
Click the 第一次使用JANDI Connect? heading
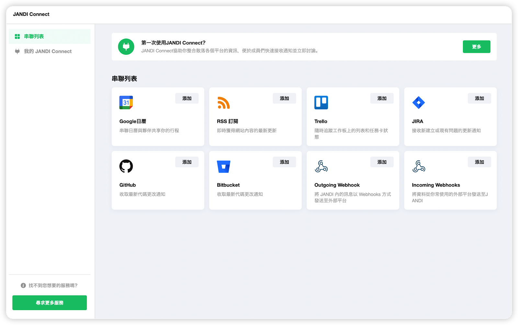(x=173, y=43)
